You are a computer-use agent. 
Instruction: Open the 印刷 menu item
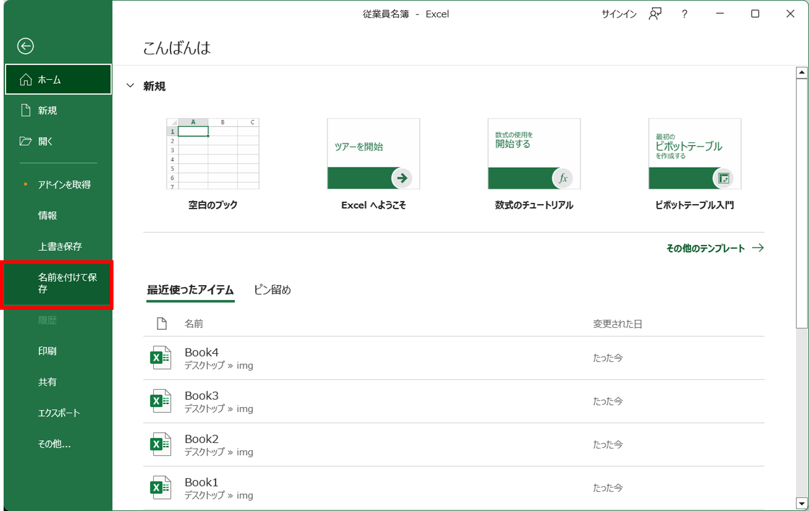(48, 351)
